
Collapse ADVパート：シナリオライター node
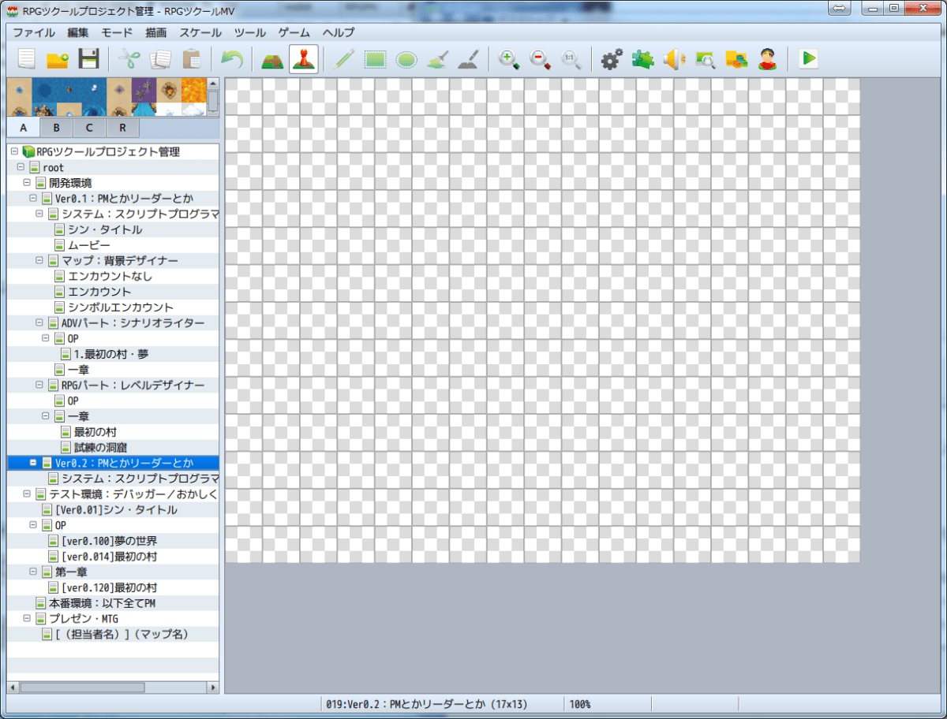point(39,322)
